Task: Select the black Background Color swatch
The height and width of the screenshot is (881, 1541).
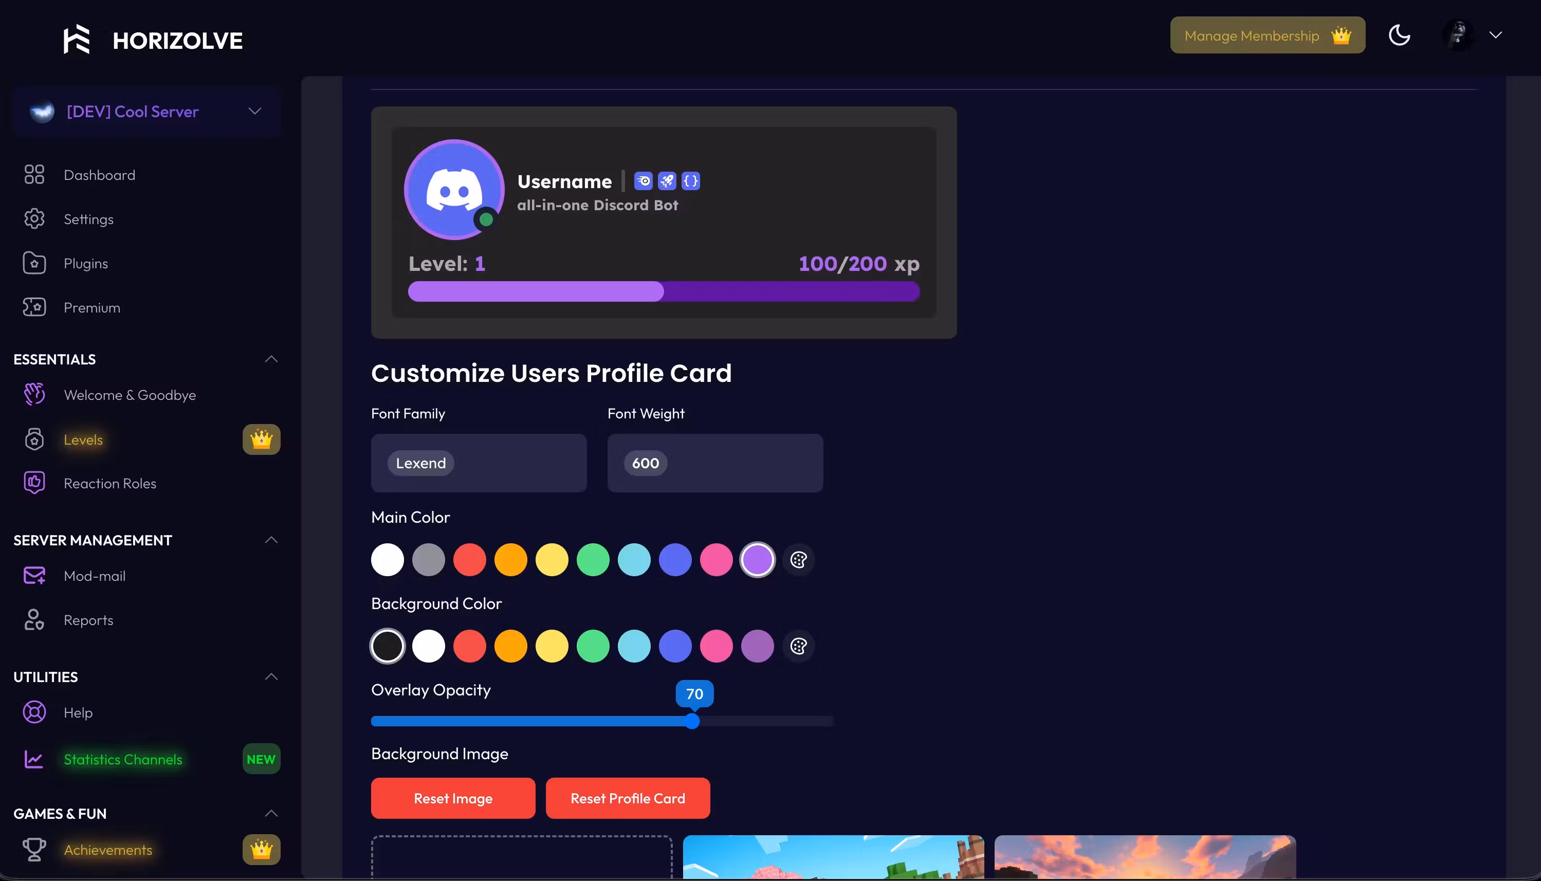Action: [x=387, y=646]
